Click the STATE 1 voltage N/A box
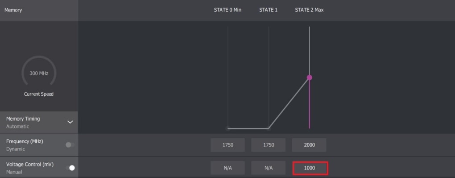 point(268,168)
